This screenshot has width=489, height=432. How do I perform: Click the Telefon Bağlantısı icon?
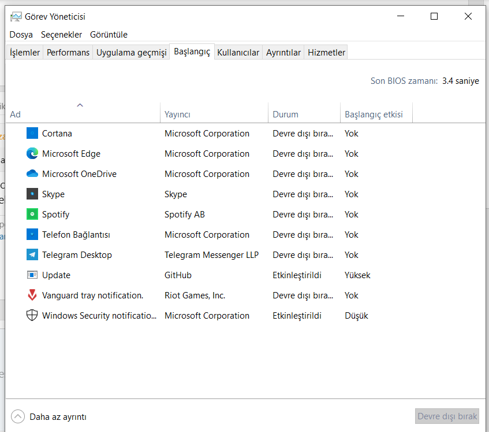click(32, 234)
